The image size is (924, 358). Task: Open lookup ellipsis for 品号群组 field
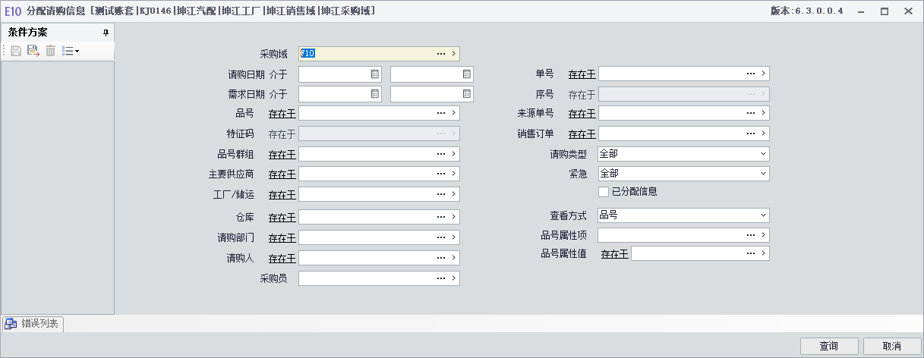coord(440,154)
